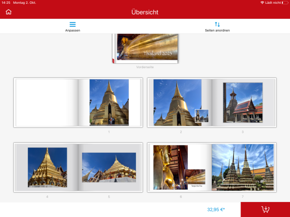290x217 pixels.
Task: Tap the page number 7 label
Action: click(242, 197)
